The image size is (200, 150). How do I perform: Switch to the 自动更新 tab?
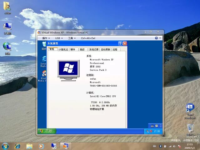106,49
